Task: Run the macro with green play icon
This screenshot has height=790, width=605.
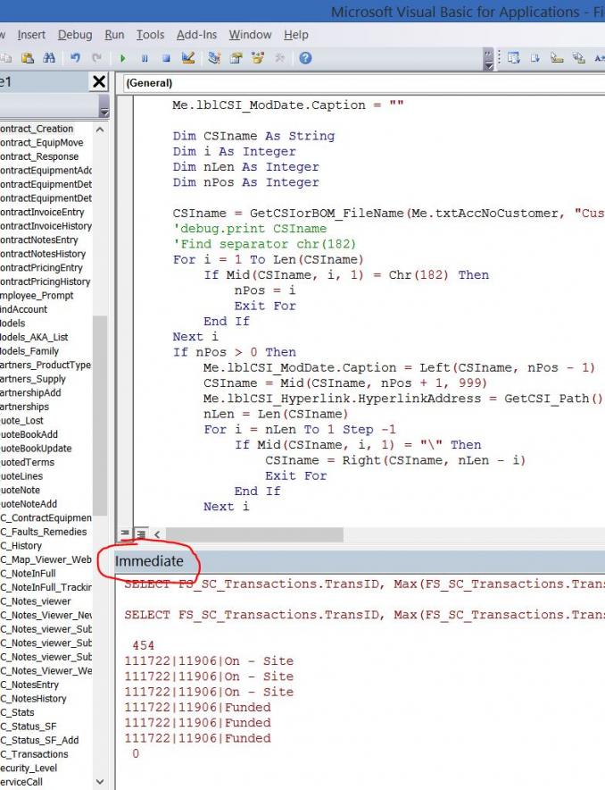Action: pos(123,58)
